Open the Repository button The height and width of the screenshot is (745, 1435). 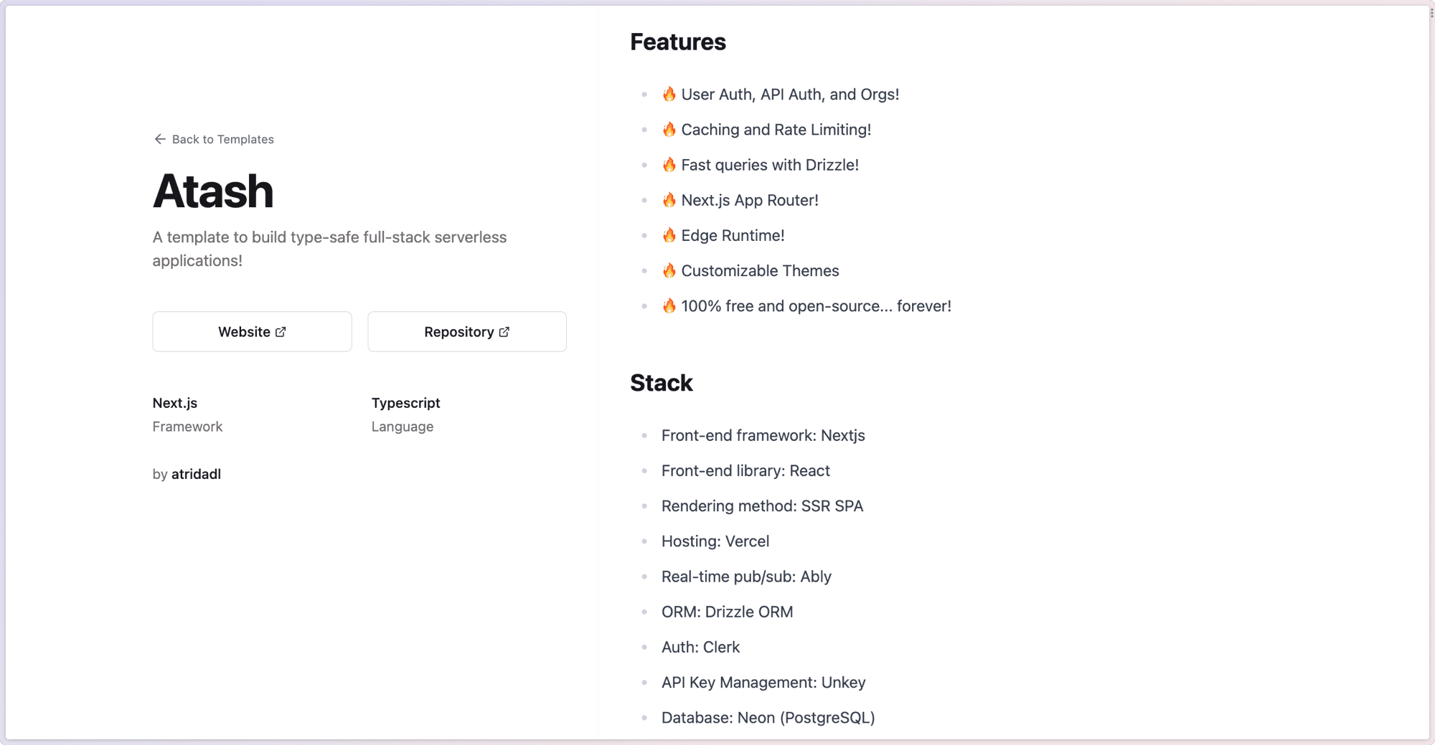467,331
